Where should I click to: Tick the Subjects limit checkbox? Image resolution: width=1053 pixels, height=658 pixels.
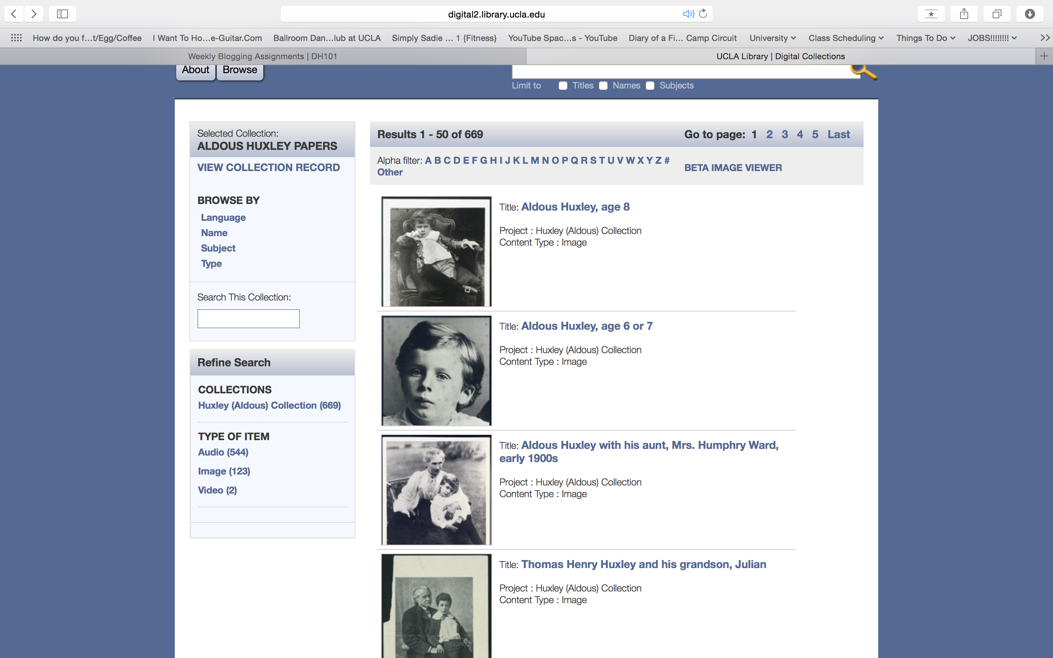click(650, 86)
